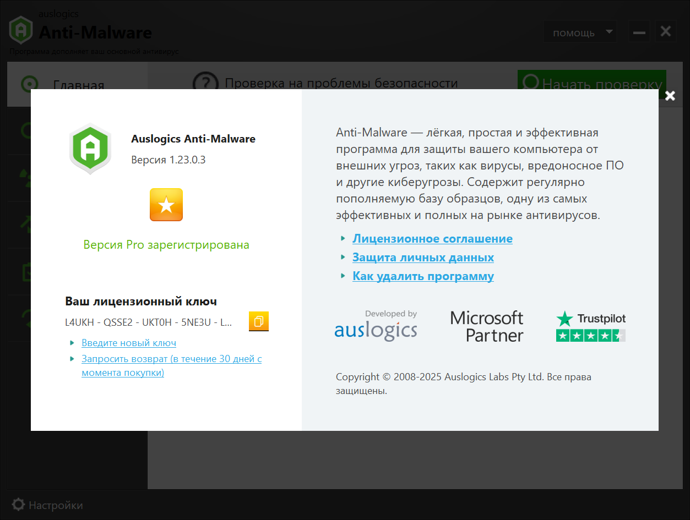This screenshot has width=690, height=520.
Task: Click the copy license key icon
Action: pos(258,321)
